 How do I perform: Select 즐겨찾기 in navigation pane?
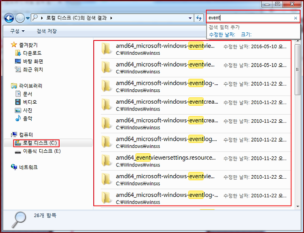pos(28,45)
